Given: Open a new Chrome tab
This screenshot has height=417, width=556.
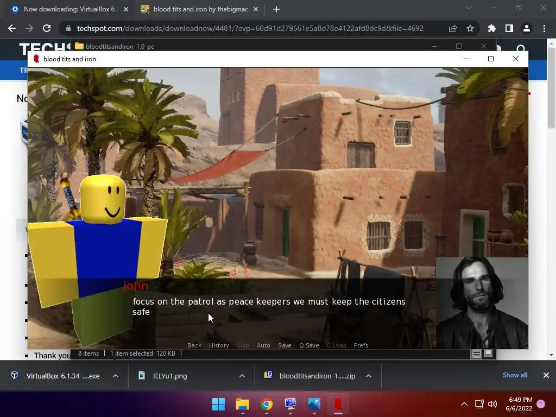Looking at the screenshot, I should pyautogui.click(x=276, y=10).
